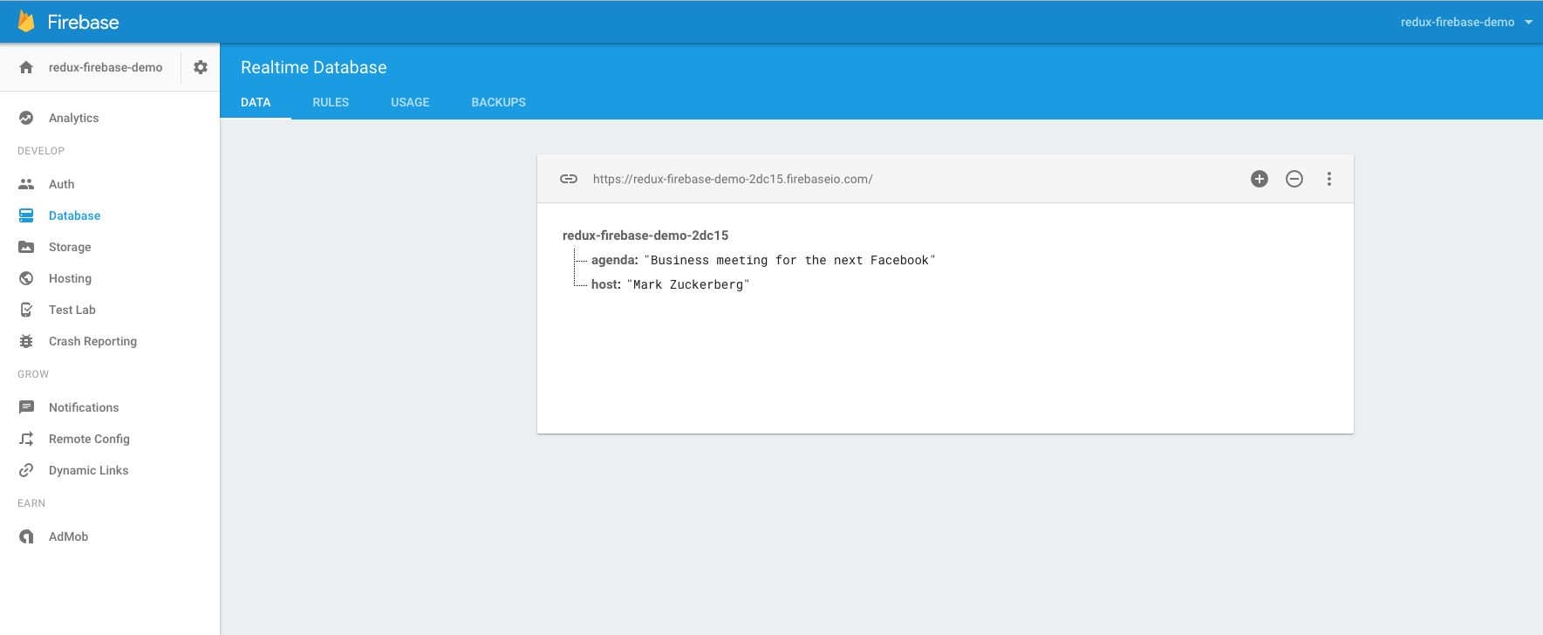Click the database URL text field
This screenshot has width=1543, height=635.
click(733, 179)
